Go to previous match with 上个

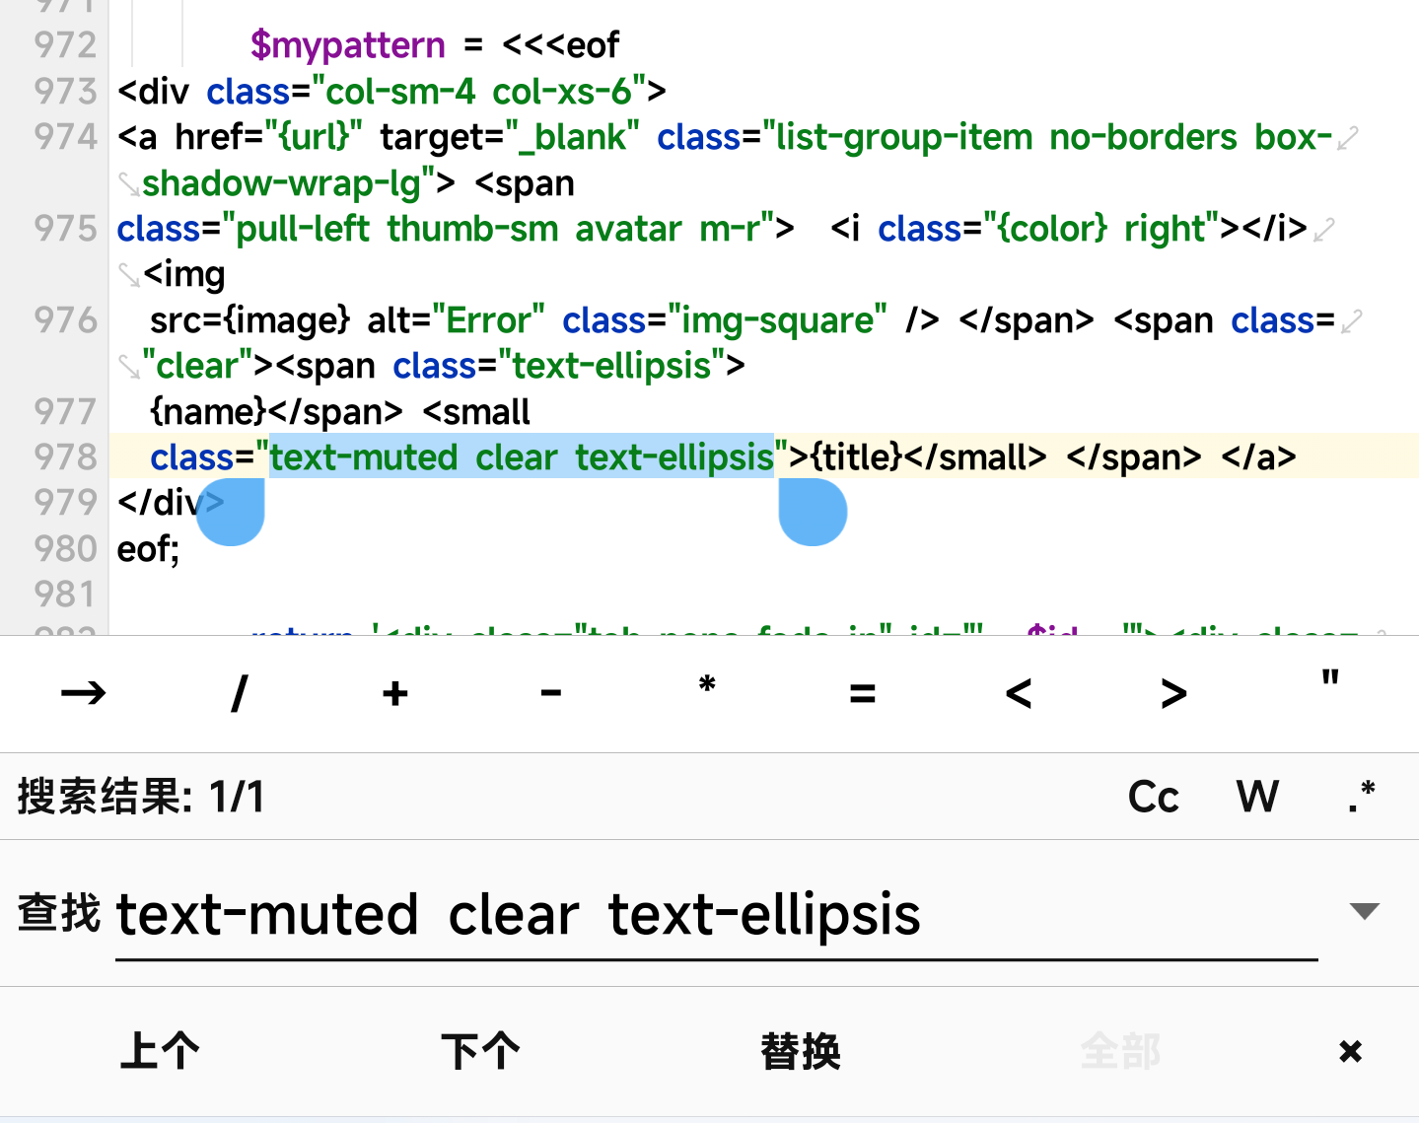(x=160, y=1051)
